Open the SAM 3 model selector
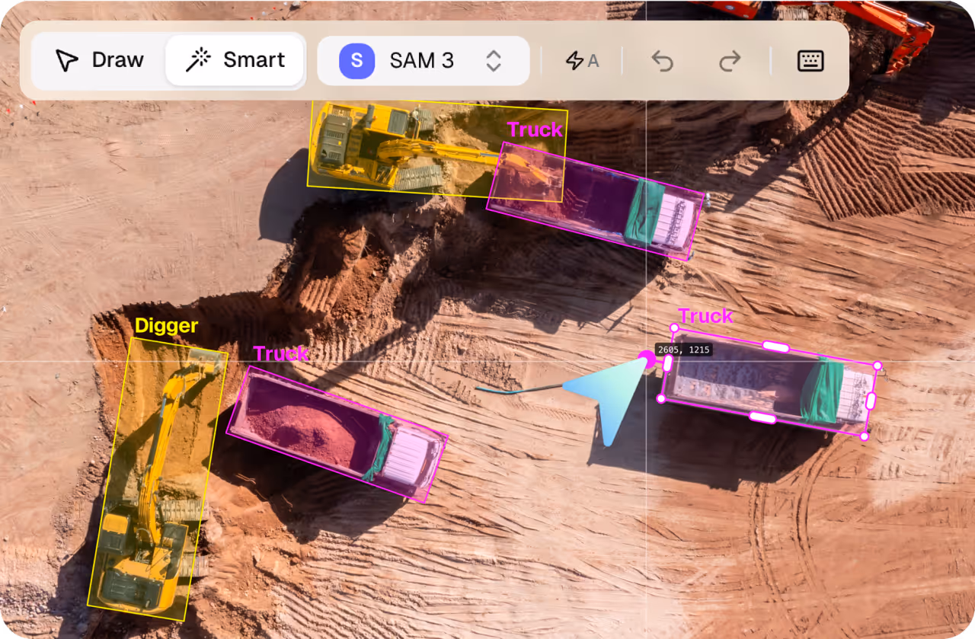 (x=423, y=61)
